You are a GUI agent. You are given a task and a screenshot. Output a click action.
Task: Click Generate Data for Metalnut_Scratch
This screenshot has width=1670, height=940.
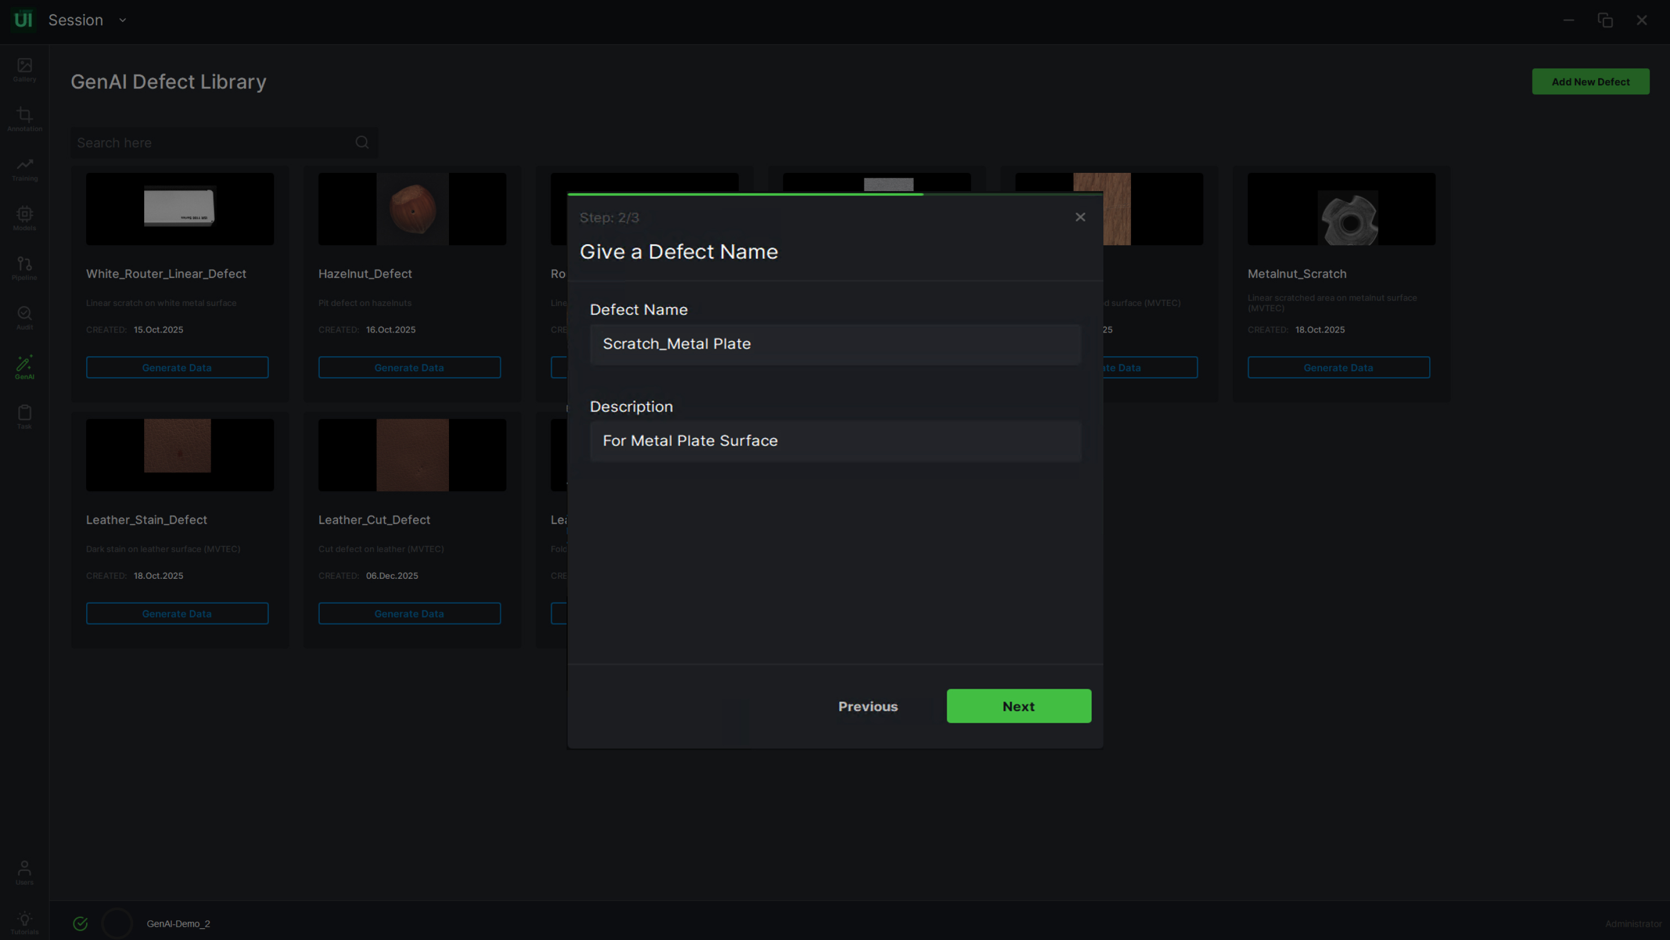click(1338, 368)
